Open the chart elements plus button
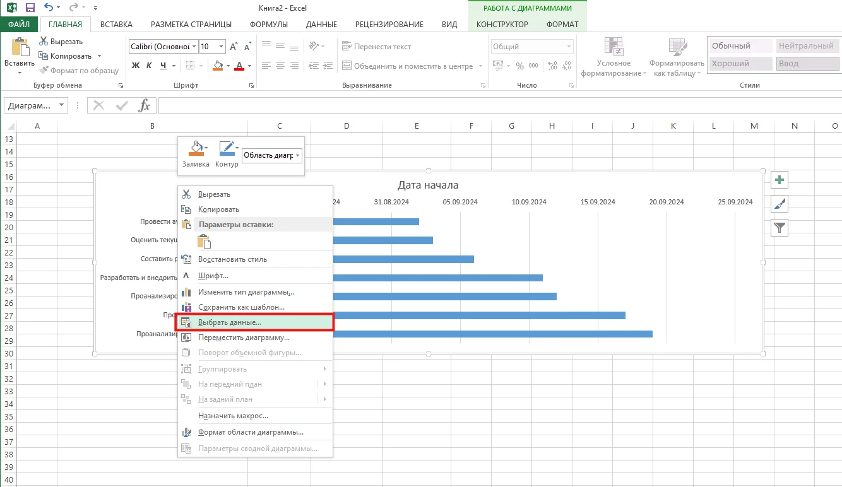Screen dimensions: 842x487 coord(780,180)
